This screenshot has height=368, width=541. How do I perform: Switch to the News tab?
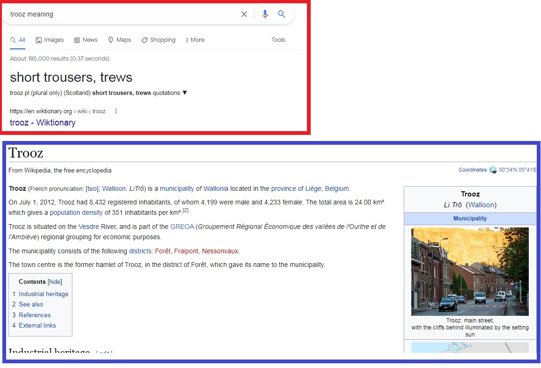pyautogui.click(x=86, y=40)
